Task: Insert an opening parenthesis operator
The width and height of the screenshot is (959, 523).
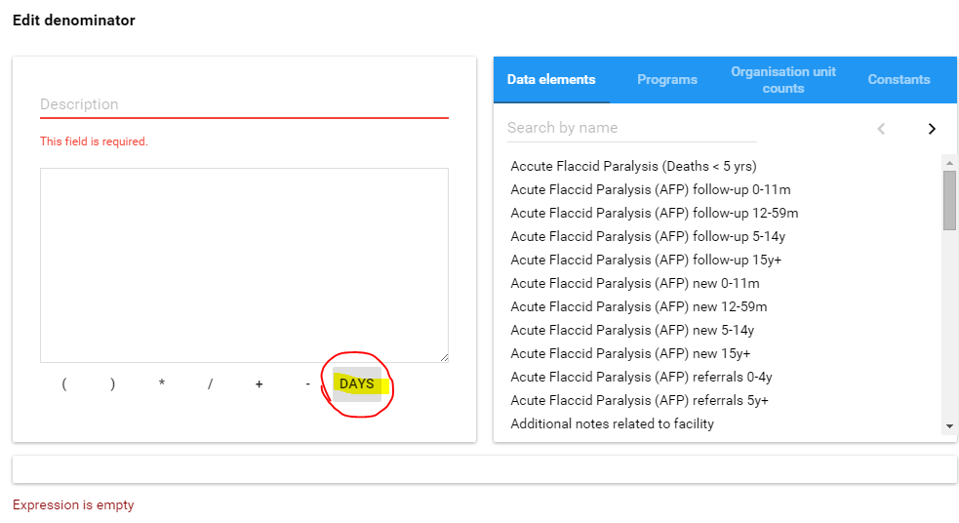Action: 64,384
